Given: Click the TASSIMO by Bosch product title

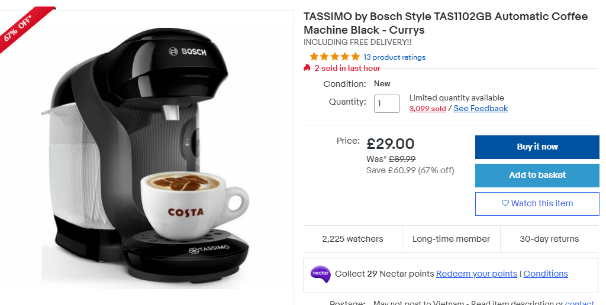Looking at the screenshot, I should [445, 23].
